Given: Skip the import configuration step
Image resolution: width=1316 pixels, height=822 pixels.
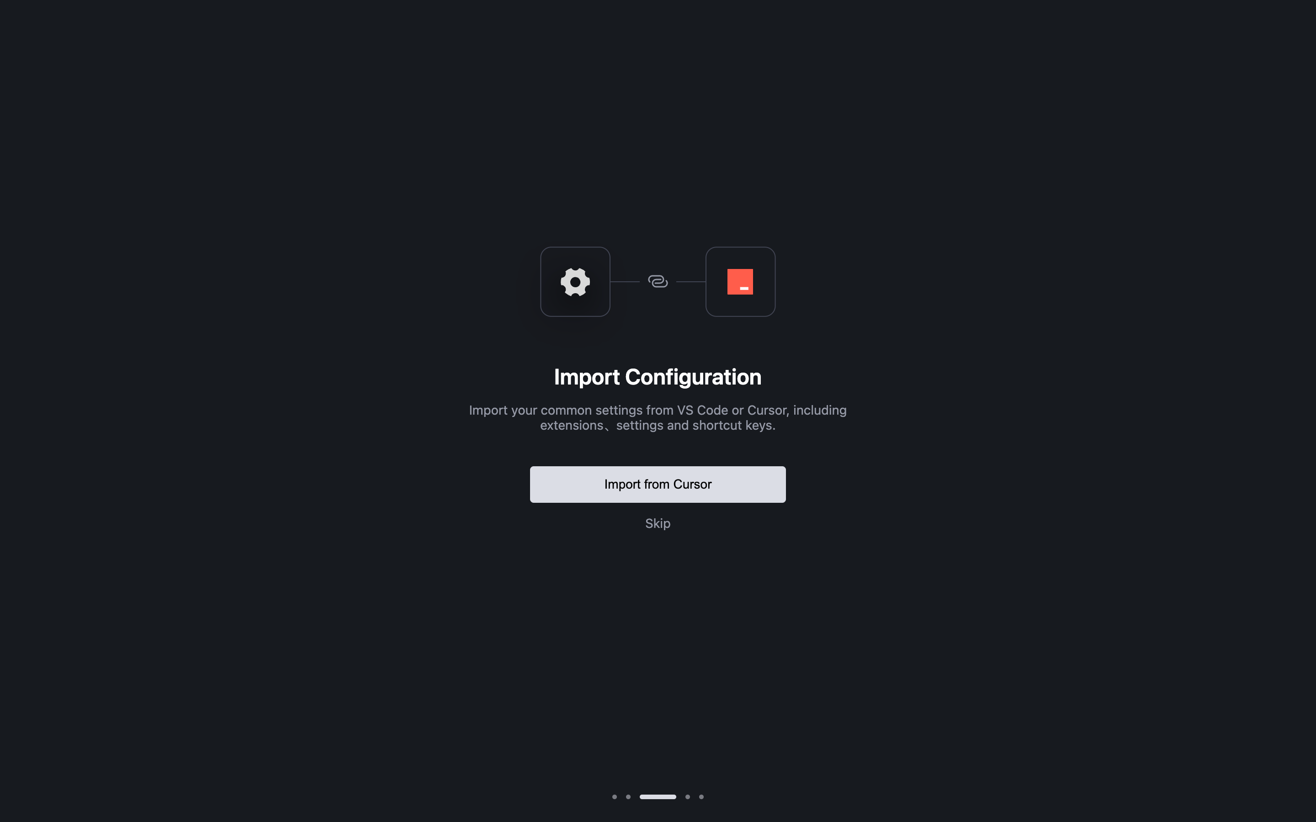Looking at the screenshot, I should (658, 523).
